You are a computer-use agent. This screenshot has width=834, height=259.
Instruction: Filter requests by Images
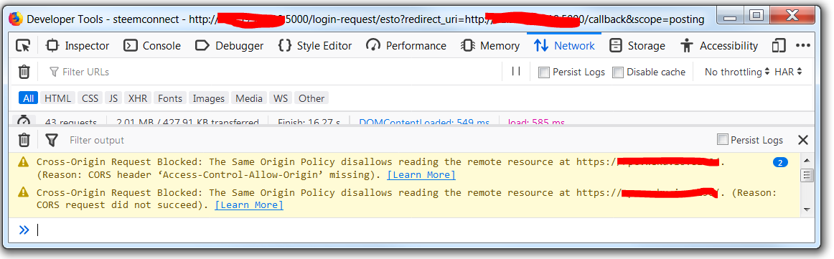[x=208, y=98]
